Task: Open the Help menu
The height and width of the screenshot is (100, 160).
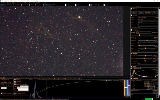Action: pyautogui.click(x=44, y=3)
